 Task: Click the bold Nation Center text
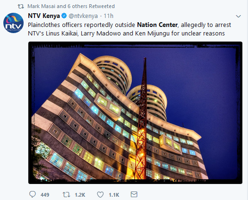[x=157, y=25]
